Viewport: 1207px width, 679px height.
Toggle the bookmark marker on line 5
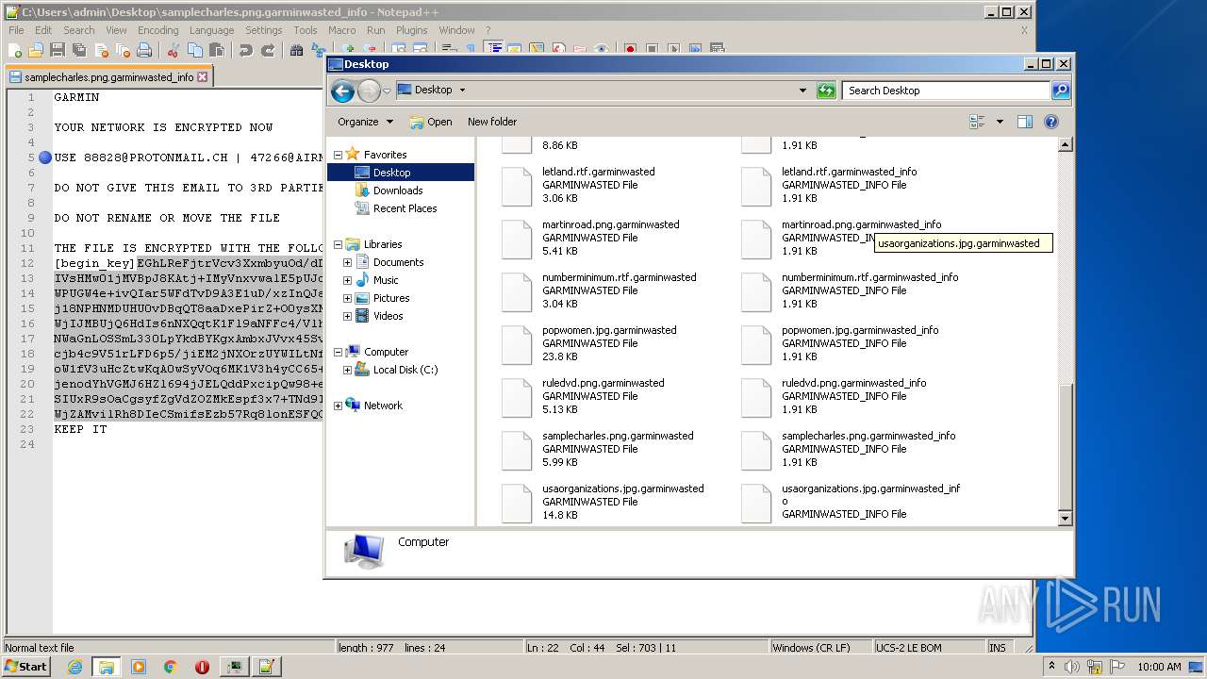(x=44, y=157)
